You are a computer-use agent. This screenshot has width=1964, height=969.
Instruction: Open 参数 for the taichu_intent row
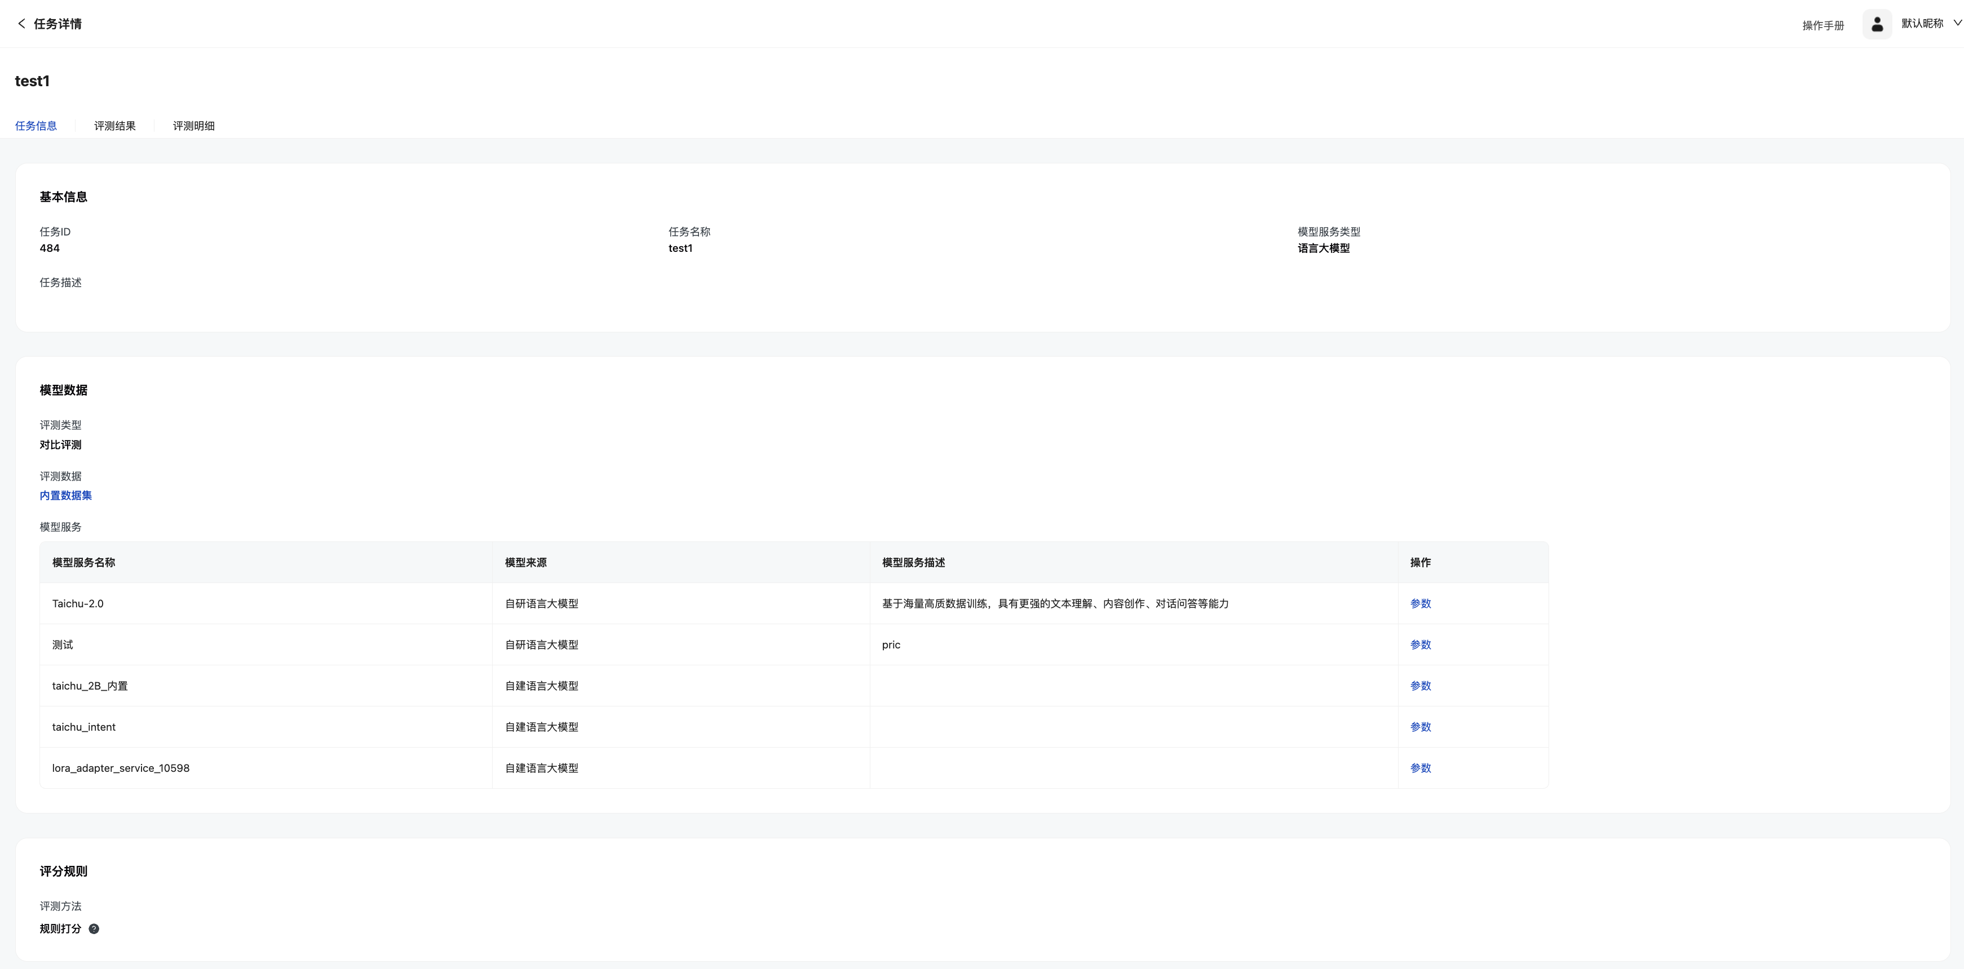coord(1419,727)
